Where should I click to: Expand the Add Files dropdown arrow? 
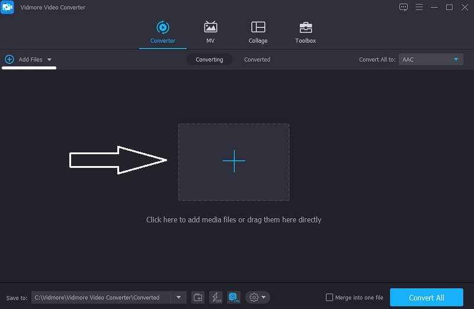coord(49,60)
